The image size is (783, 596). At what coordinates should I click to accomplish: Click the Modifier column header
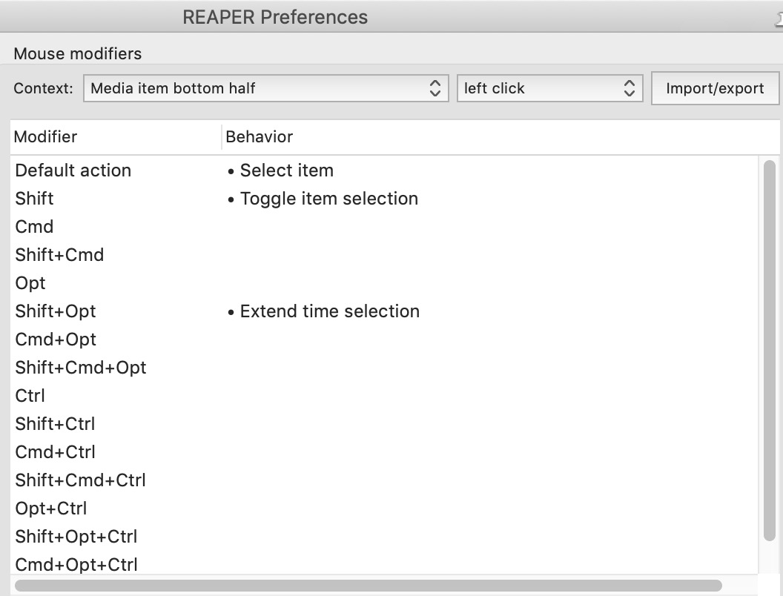pyautogui.click(x=116, y=137)
